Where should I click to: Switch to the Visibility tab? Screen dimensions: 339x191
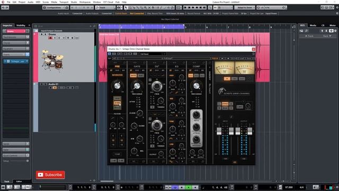21,25
